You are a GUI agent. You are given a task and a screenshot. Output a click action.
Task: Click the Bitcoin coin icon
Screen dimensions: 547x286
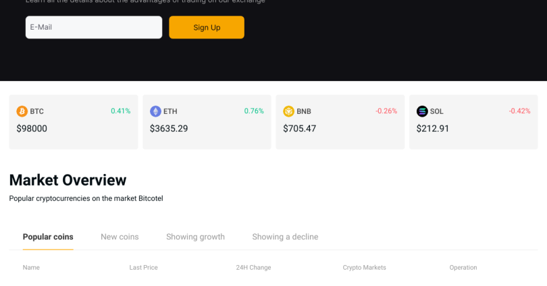(x=22, y=111)
